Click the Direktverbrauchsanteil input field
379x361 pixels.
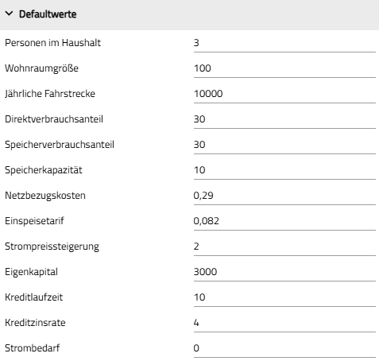[x=284, y=119]
